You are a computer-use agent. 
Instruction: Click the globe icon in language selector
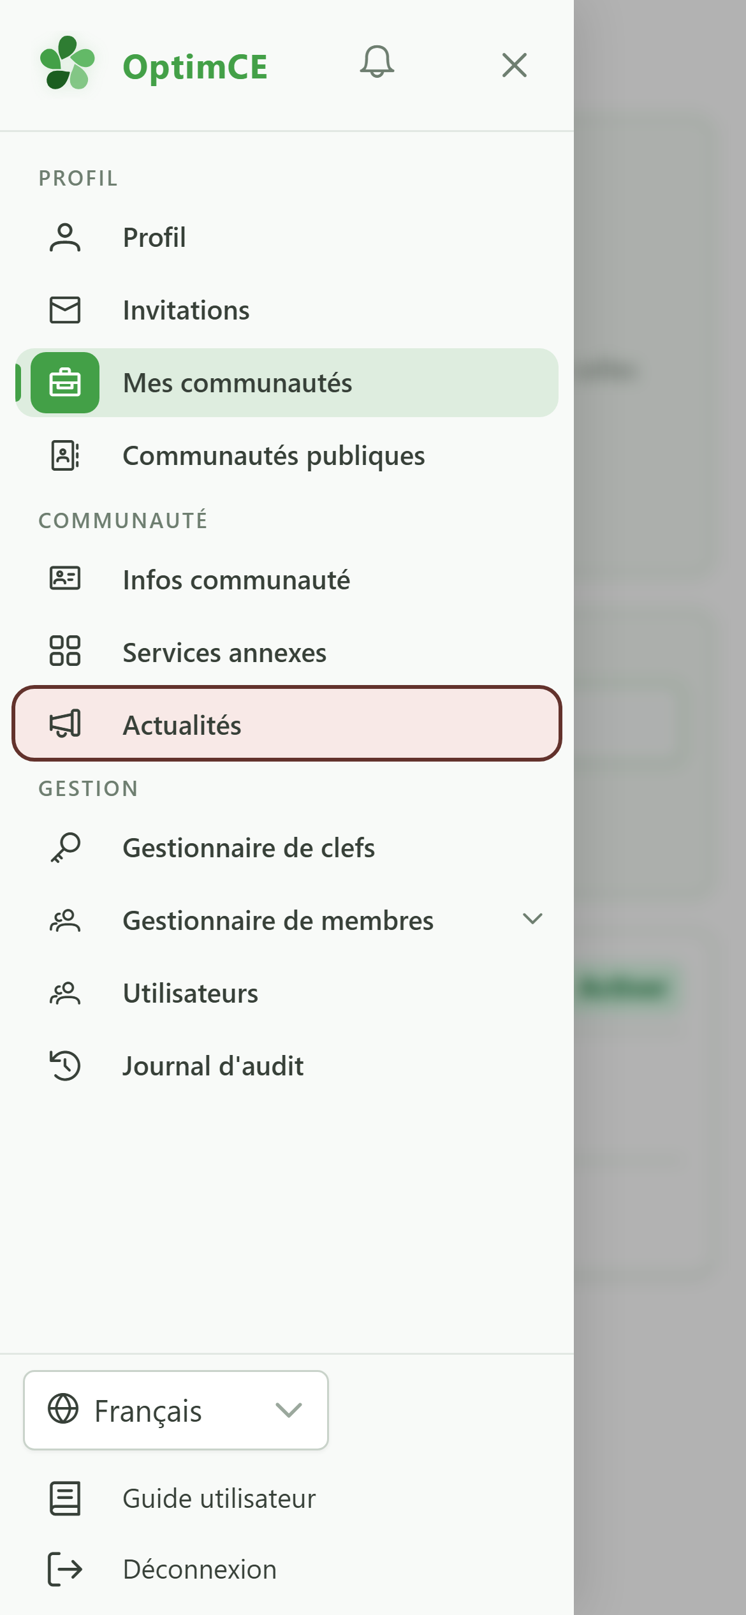point(63,1408)
